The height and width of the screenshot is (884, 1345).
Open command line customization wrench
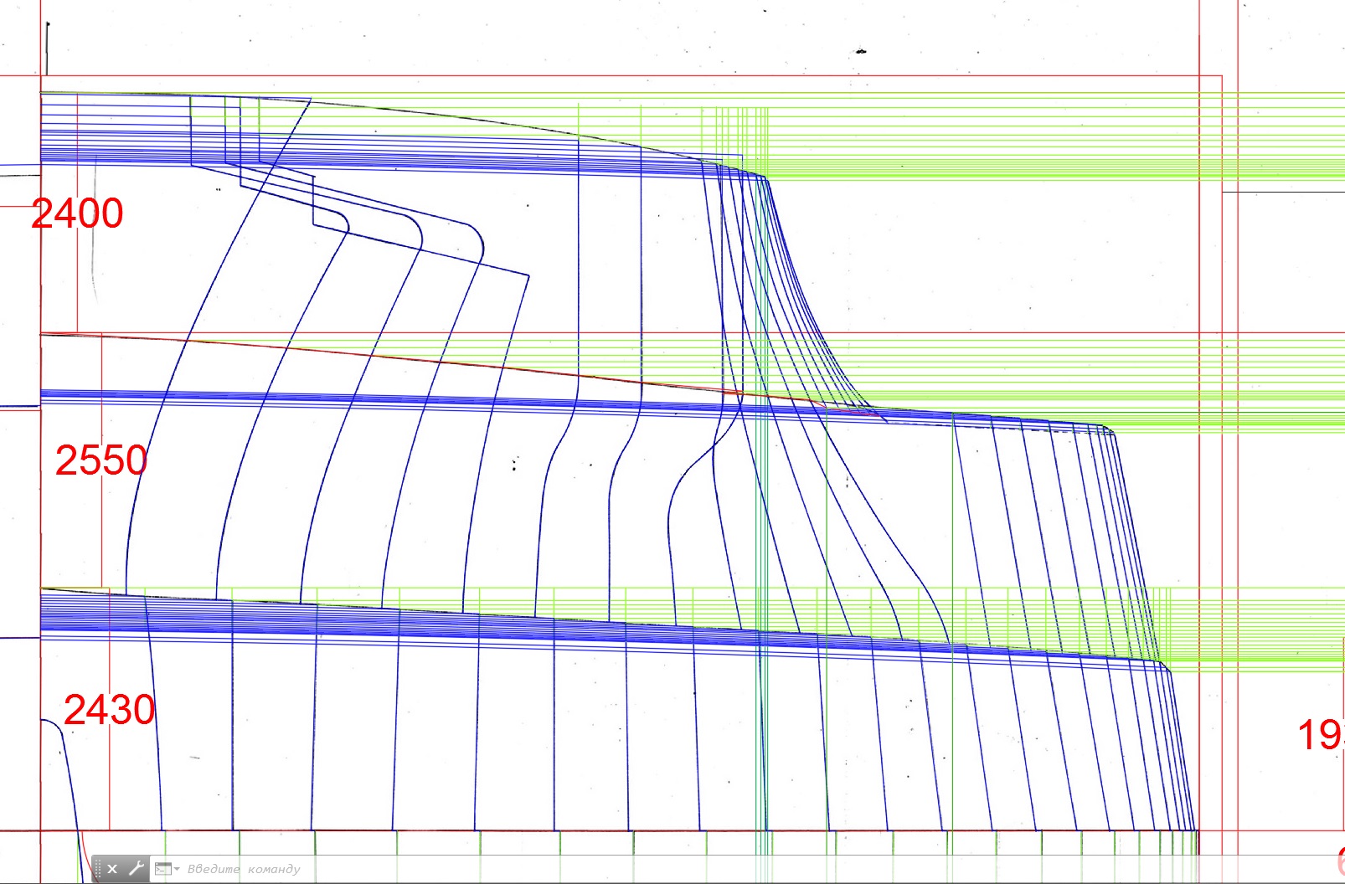pos(135,869)
